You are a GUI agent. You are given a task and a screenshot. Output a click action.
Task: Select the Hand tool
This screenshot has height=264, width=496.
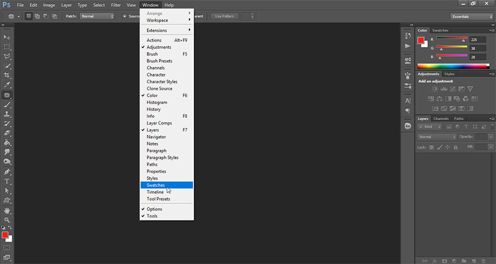coord(7,210)
